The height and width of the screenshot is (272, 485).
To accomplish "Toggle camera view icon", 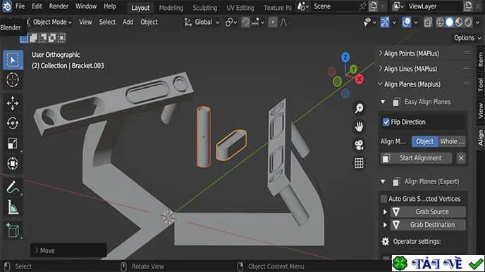I will [x=359, y=145].
